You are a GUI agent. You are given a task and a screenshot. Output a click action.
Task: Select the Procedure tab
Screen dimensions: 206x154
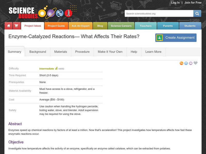point(82,52)
